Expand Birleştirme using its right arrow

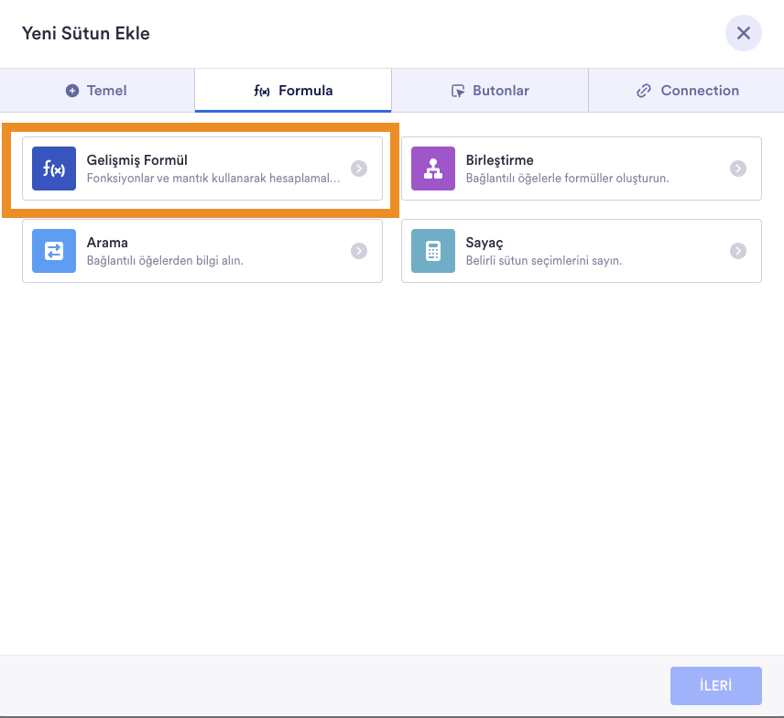(738, 169)
